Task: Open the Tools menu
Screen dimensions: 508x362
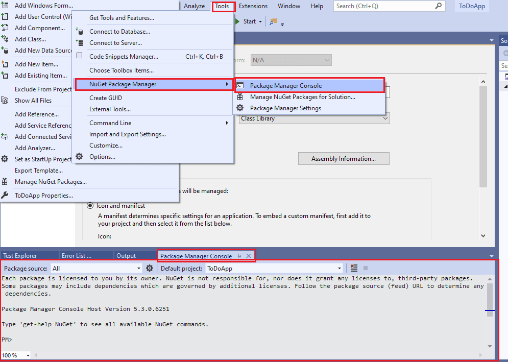Action: pos(223,6)
